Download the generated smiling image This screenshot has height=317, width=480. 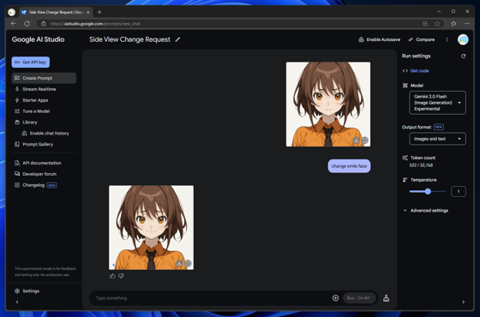179,263
